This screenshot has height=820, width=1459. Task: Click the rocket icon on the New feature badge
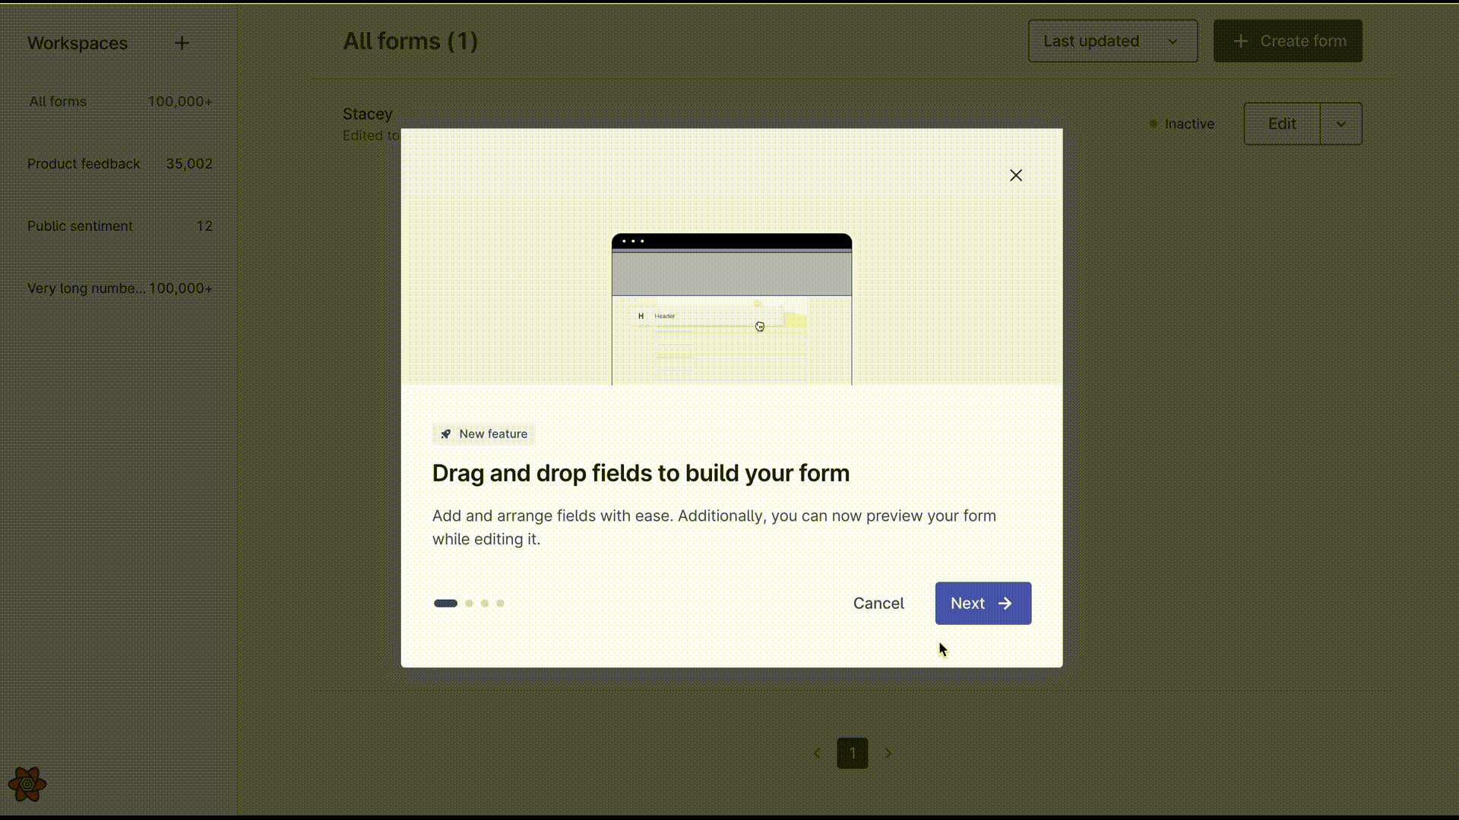click(x=445, y=434)
